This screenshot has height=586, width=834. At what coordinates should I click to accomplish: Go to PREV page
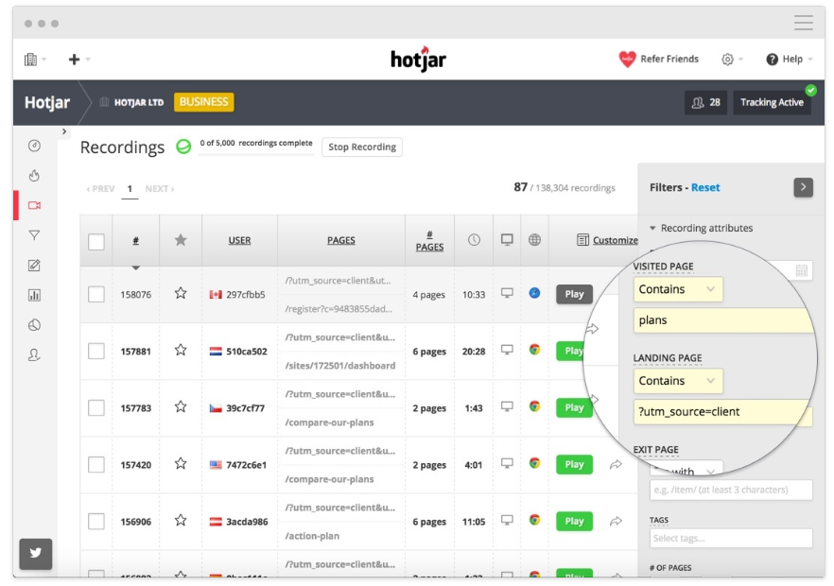tap(100, 189)
